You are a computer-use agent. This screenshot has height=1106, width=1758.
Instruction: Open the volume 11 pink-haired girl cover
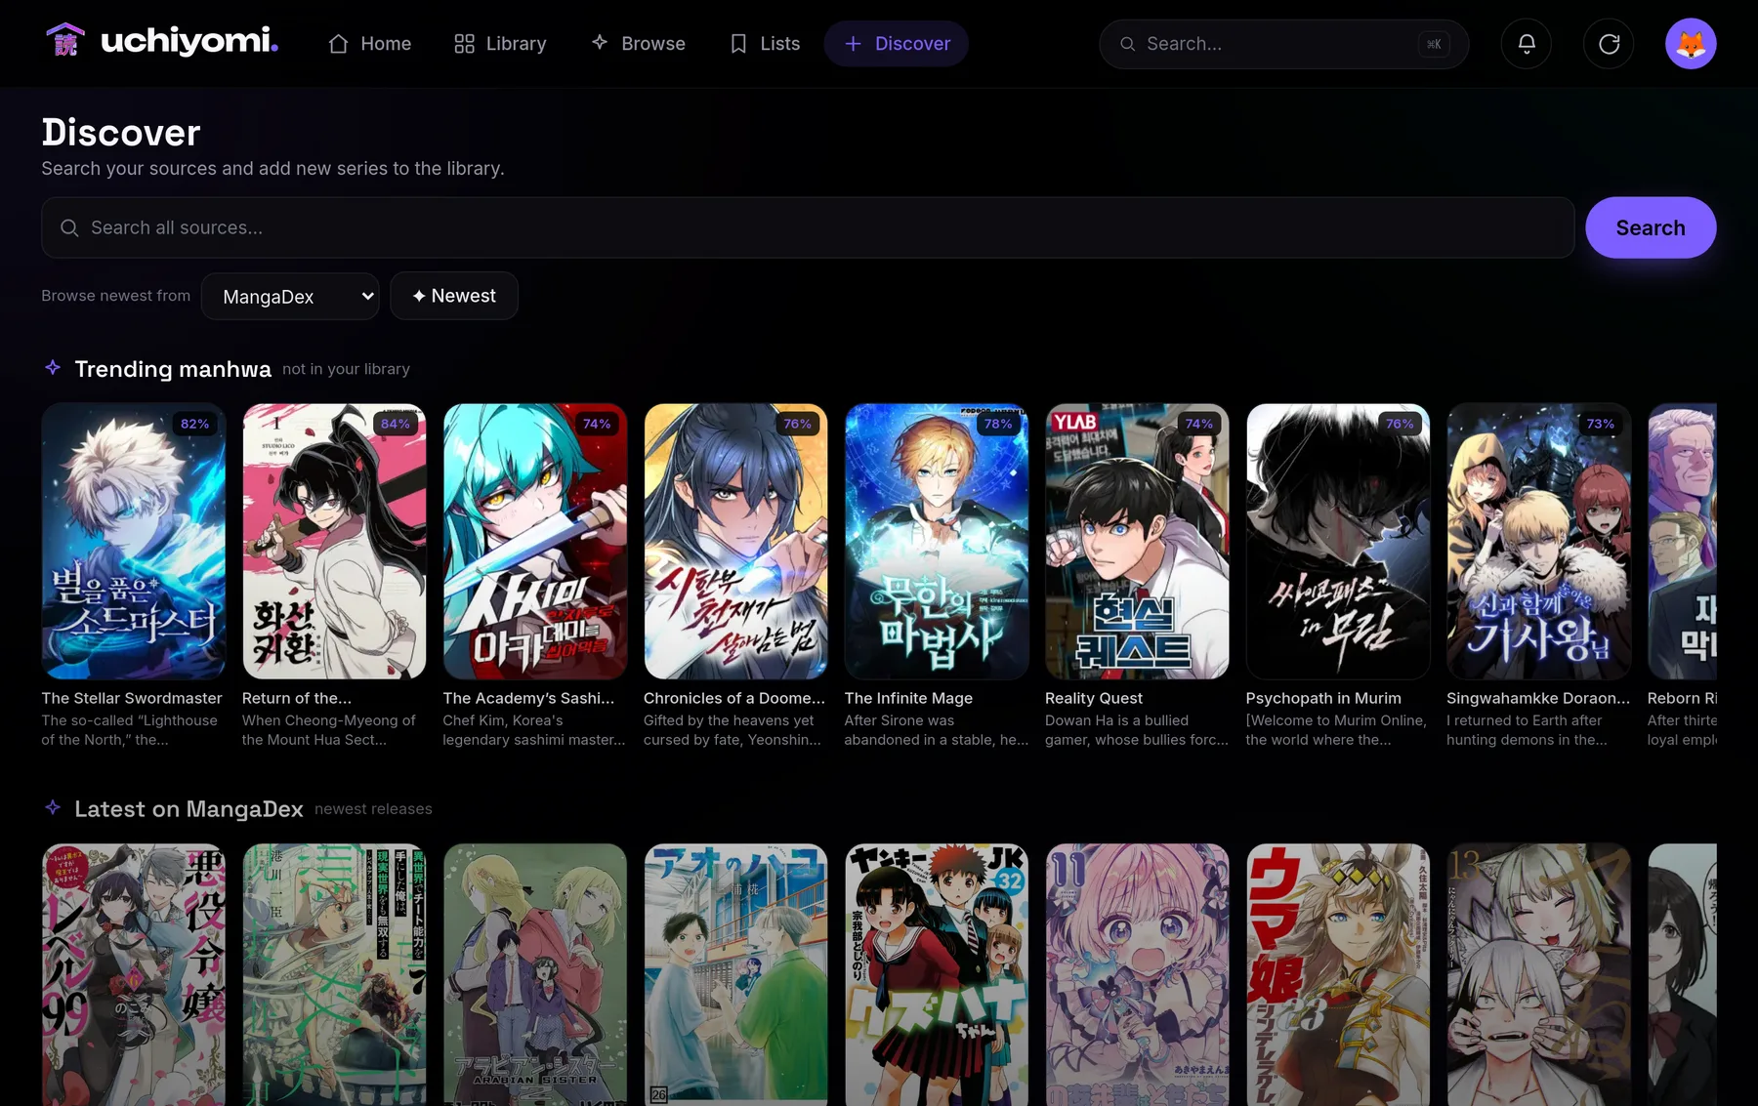tap(1137, 974)
